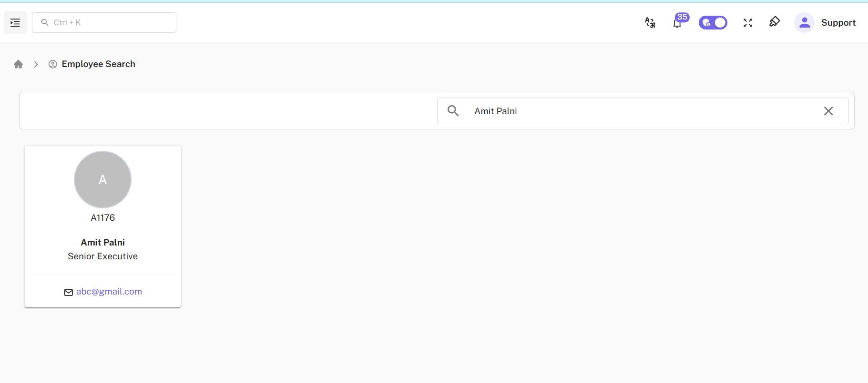Clear the employee search text
Screen dimensions: 868x383
pos(828,111)
